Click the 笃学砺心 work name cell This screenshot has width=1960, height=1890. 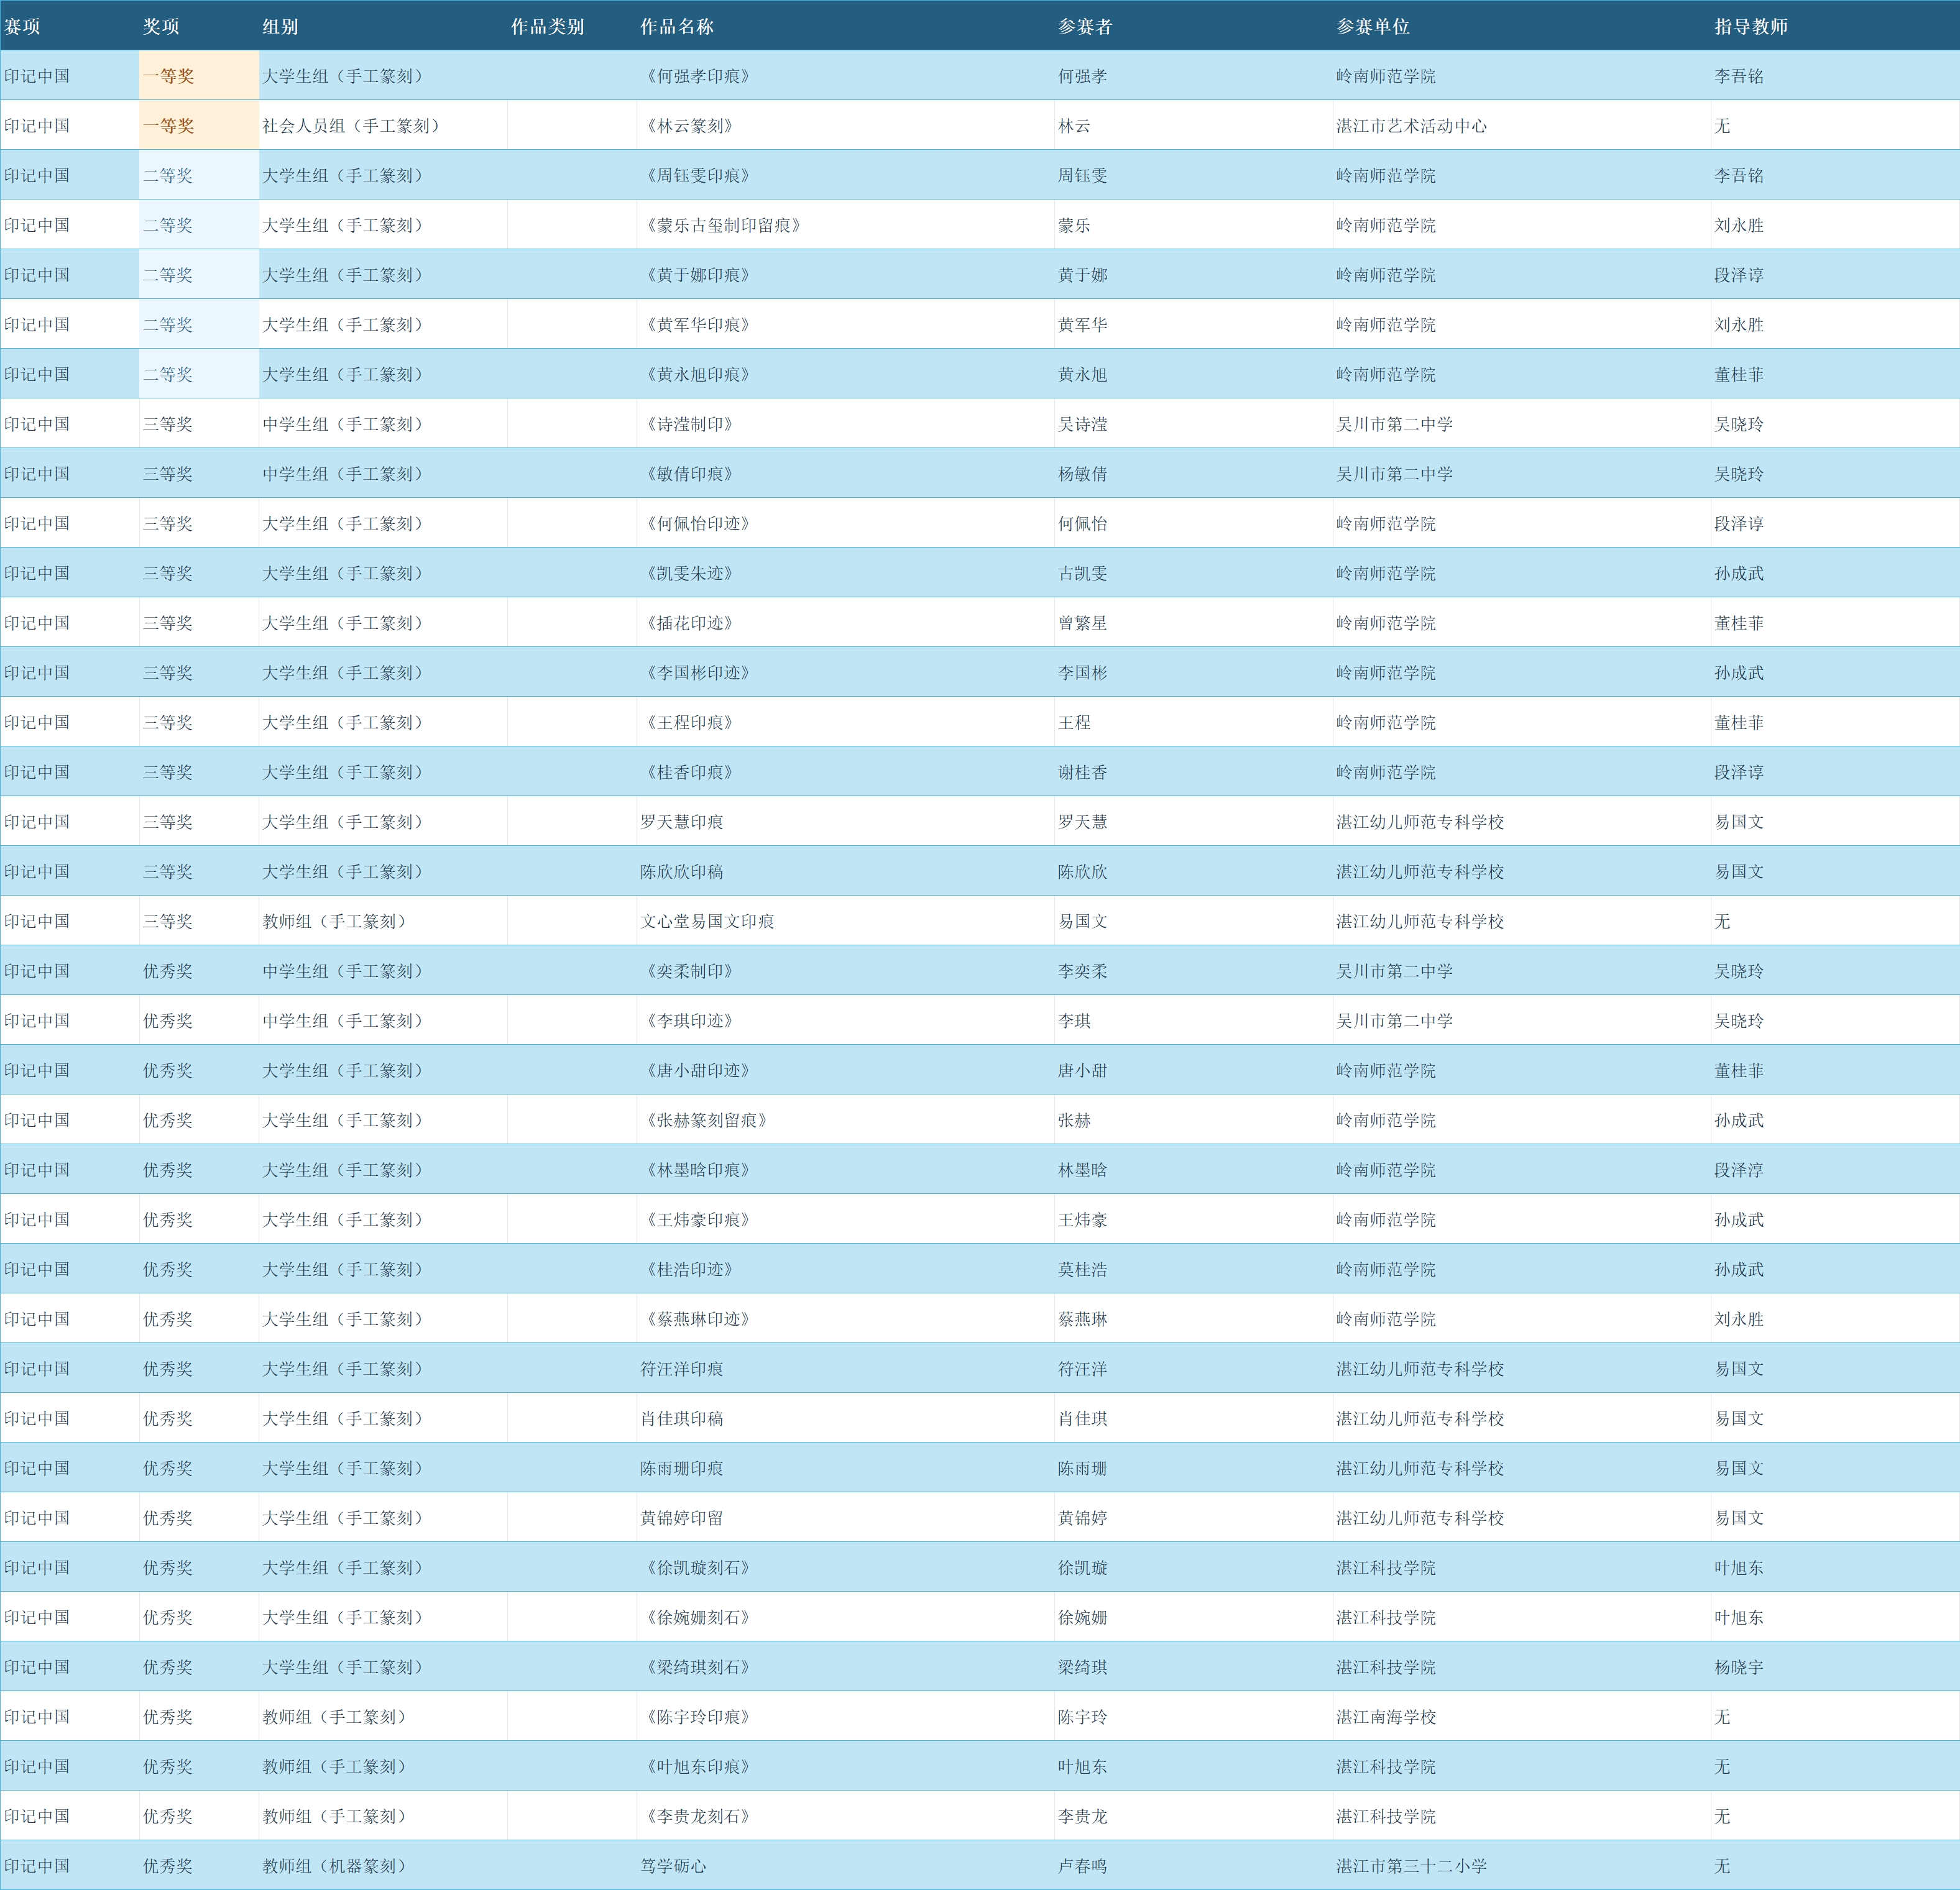pos(846,1866)
